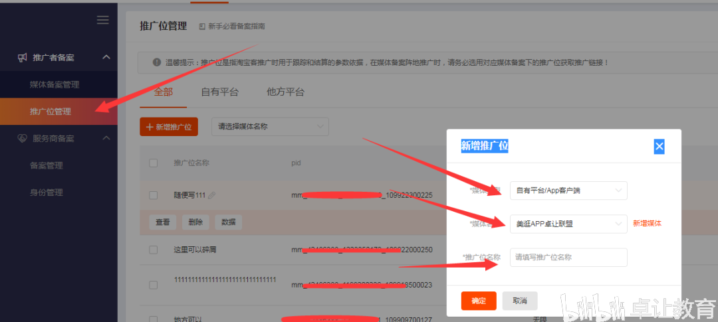
Task: Collapse the 服务商备案 section chevron
Action: pyautogui.click(x=106, y=137)
